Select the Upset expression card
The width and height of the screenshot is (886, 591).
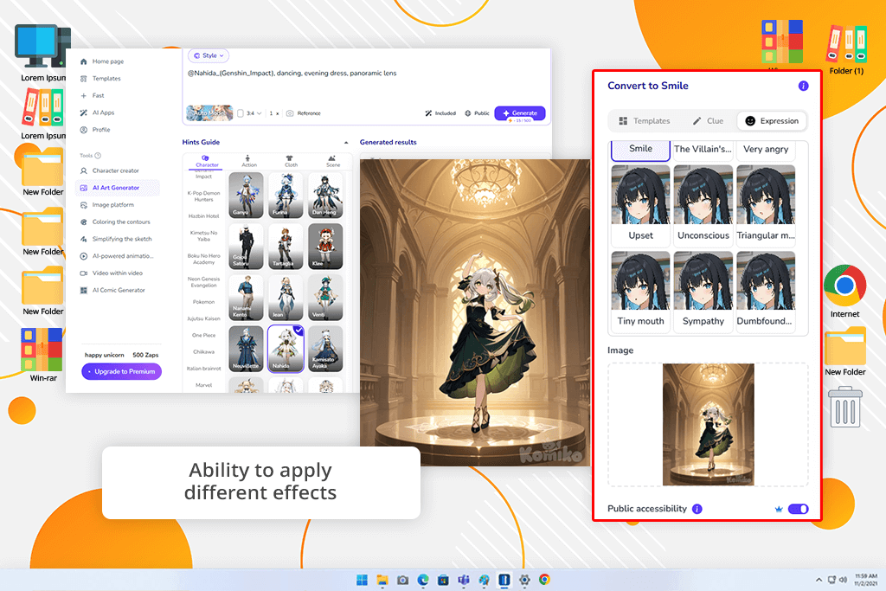point(640,206)
